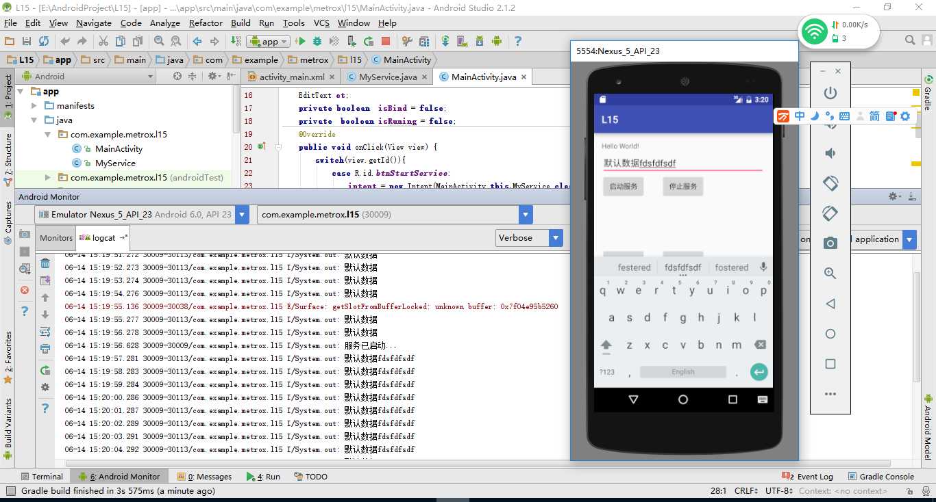Click the Synchronize icon in toolbar
Image resolution: width=936 pixels, height=502 pixels.
point(44,41)
